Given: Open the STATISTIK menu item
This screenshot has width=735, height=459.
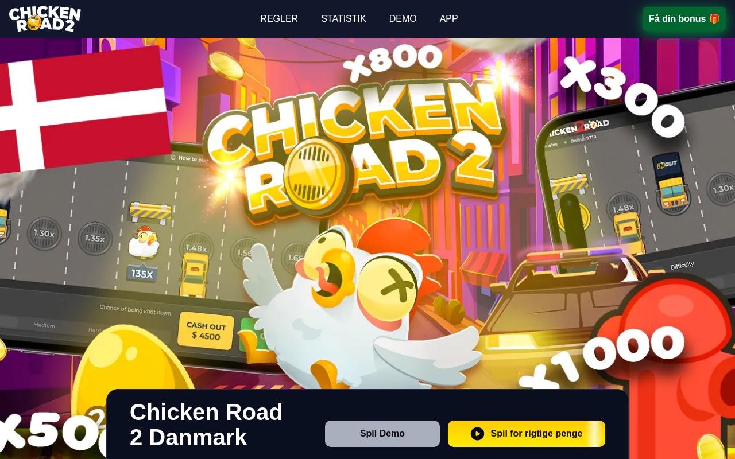Looking at the screenshot, I should (x=343, y=18).
